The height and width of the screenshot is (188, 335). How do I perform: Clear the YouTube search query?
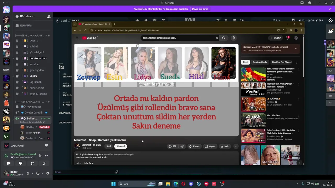point(217,38)
